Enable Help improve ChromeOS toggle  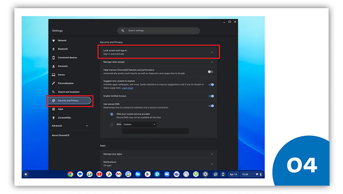click(211, 72)
